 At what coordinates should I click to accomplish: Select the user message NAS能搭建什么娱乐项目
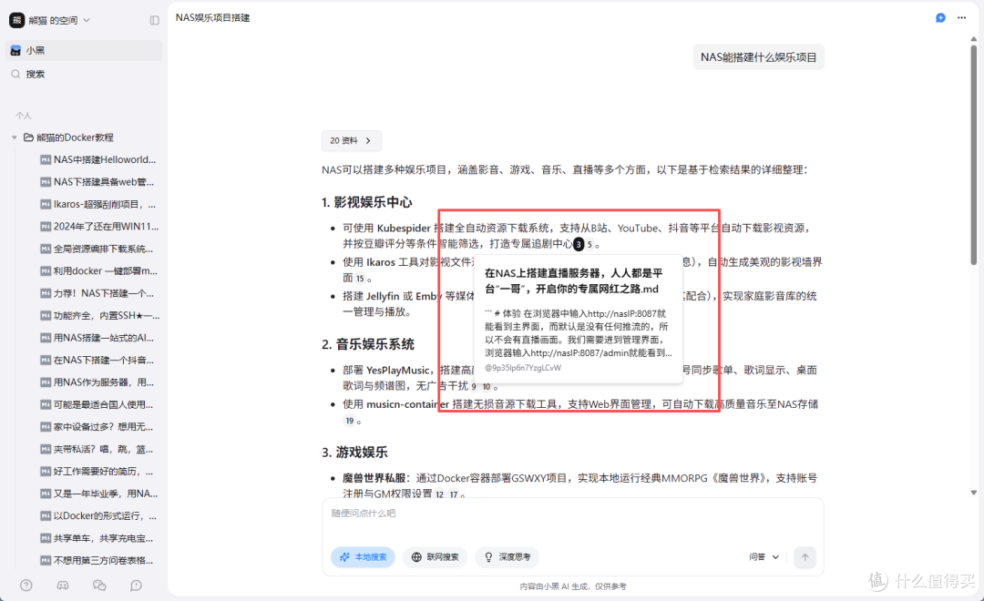click(758, 57)
